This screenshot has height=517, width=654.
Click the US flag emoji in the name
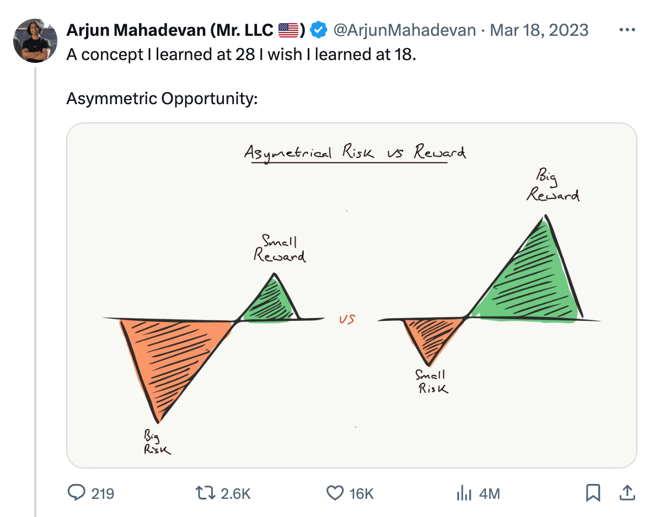pos(288,30)
